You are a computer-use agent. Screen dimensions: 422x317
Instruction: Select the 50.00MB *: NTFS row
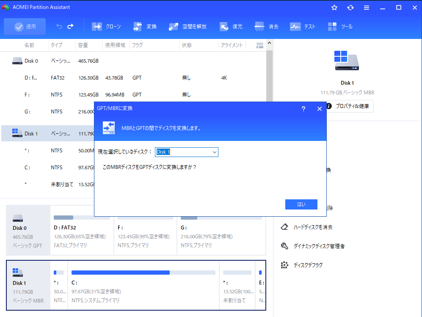(x=48, y=150)
